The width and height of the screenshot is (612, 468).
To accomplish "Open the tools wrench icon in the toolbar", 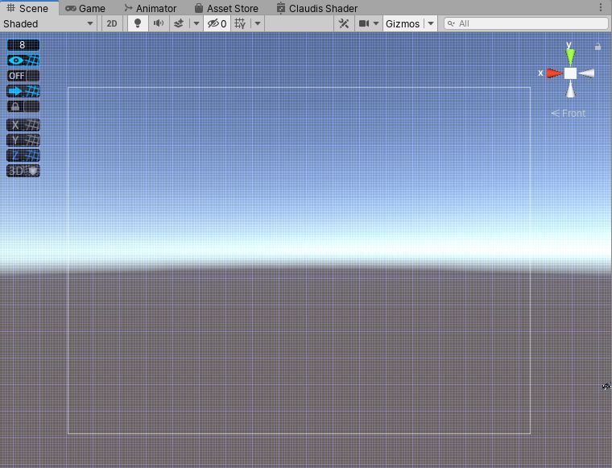I will pyautogui.click(x=344, y=23).
